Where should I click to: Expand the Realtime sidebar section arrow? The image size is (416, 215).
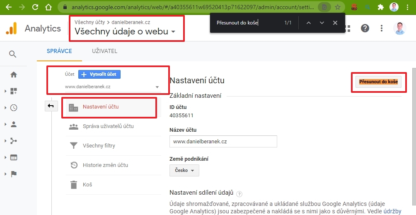5,108
